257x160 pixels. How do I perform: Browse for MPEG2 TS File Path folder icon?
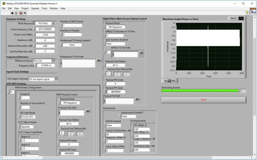141,52
